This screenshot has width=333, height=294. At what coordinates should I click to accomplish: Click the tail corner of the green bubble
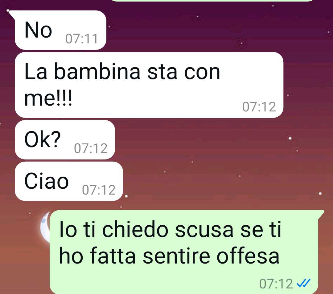click(x=321, y=214)
